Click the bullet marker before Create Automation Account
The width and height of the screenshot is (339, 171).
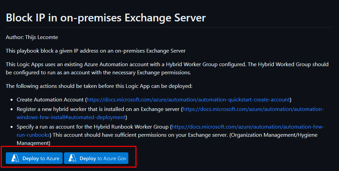[x=12, y=100]
